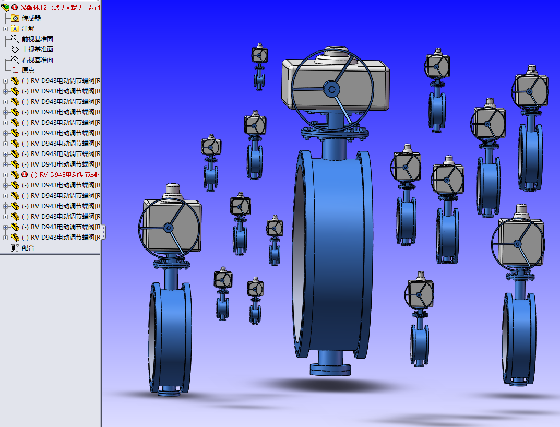The width and height of the screenshot is (560, 427).
Task: Expand the red error RV D943 component
Action: [5, 175]
